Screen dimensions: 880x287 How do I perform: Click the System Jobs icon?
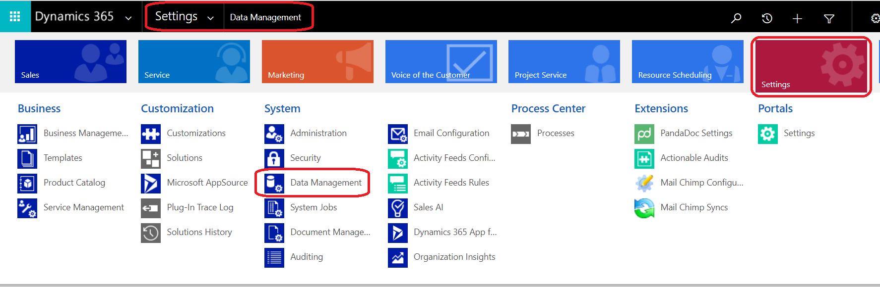point(274,208)
